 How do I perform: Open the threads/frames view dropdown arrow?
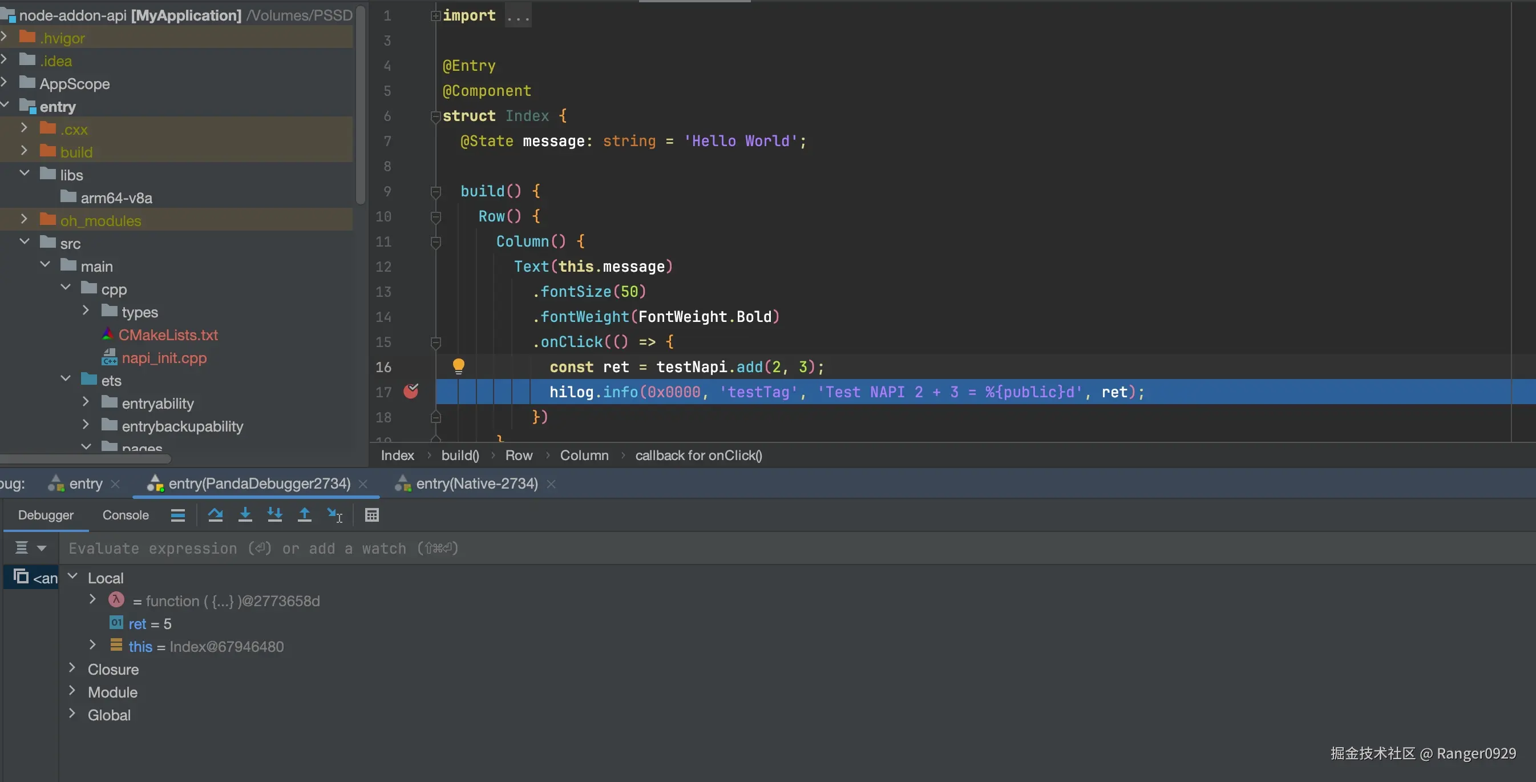[x=42, y=547]
